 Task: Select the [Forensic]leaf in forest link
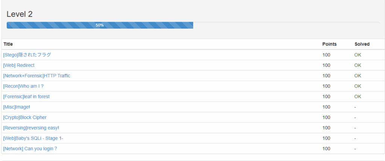tap(26, 96)
